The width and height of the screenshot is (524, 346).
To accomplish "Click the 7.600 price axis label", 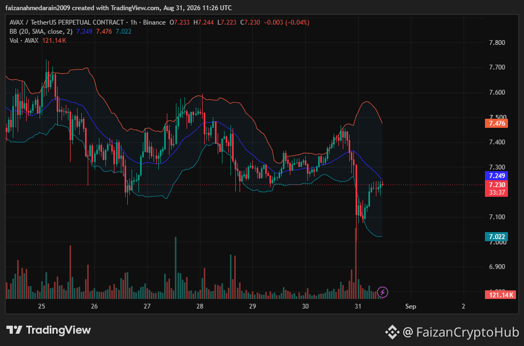I will 497,93.
